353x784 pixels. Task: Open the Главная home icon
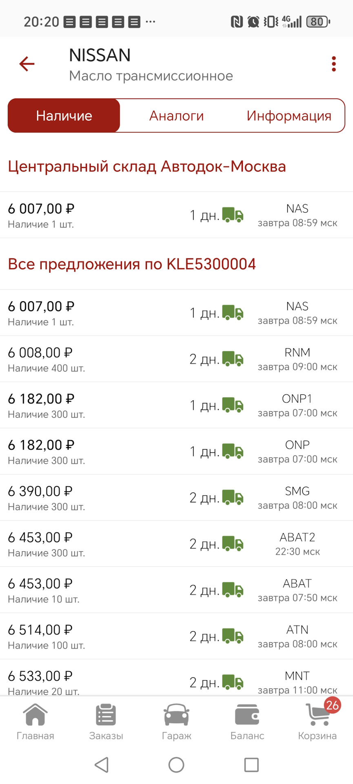(35, 722)
